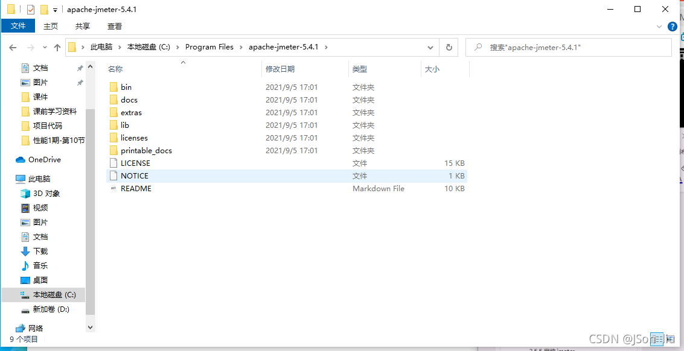
Task: Click 本地磁盘 (C:) in address bar
Action: tap(149, 47)
